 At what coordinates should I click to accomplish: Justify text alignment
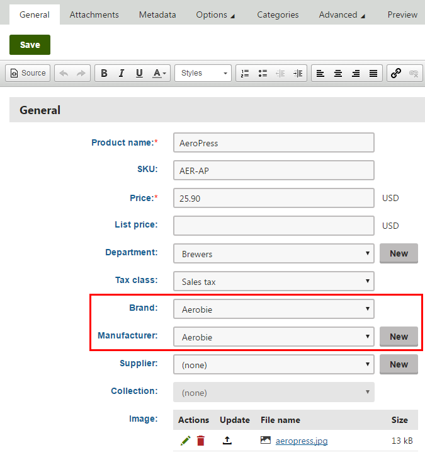[373, 73]
